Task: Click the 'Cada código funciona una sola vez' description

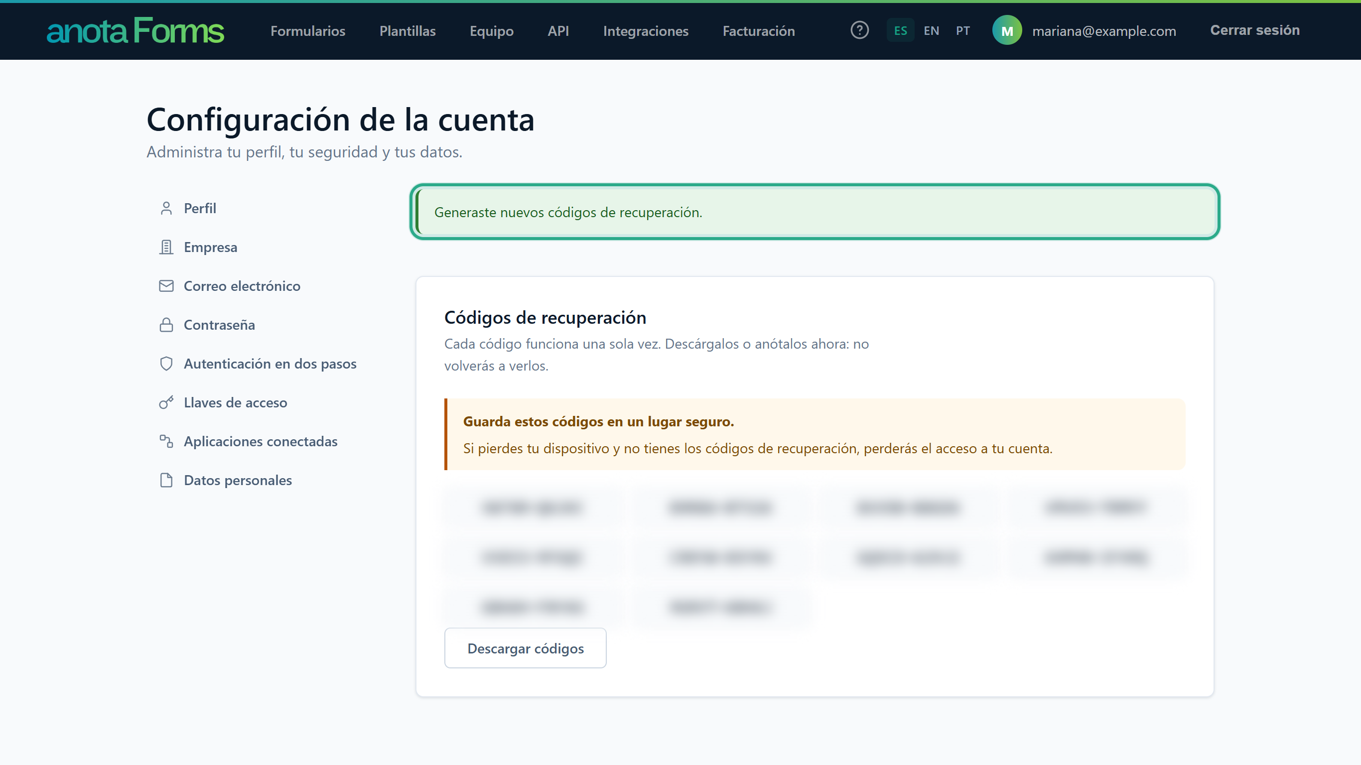Action: [657, 355]
